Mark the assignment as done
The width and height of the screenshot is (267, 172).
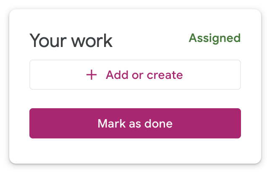(135, 123)
